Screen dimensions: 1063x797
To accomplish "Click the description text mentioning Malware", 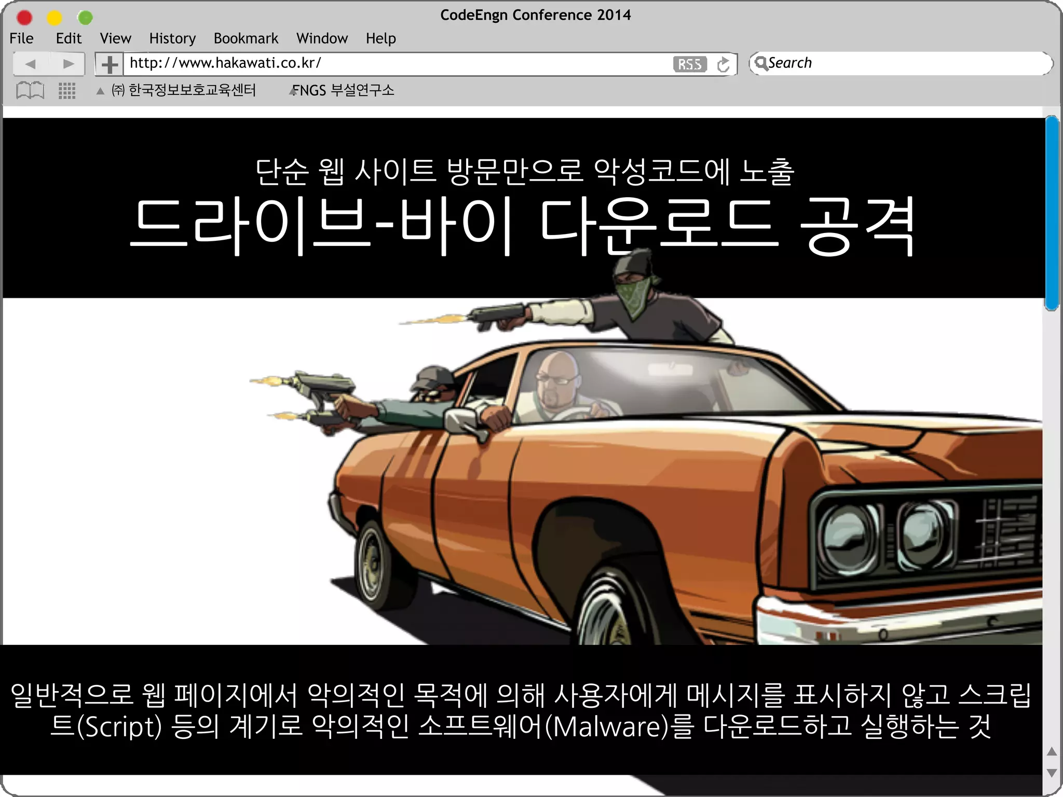I will (521, 711).
